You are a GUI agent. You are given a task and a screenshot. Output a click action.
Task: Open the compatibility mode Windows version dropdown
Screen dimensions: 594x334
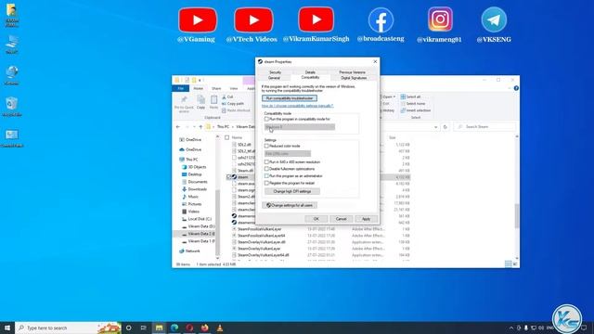300,127
